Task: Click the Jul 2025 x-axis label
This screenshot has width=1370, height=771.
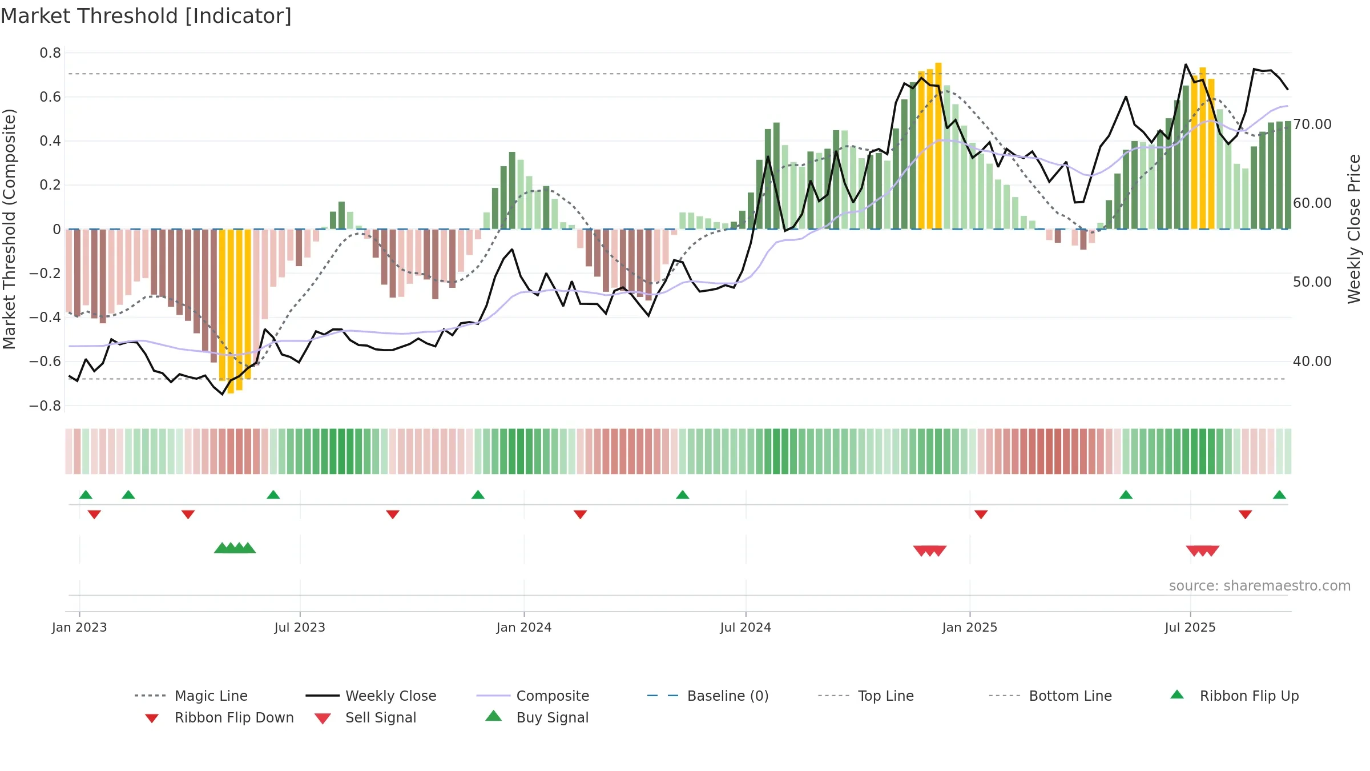Action: coord(1190,627)
